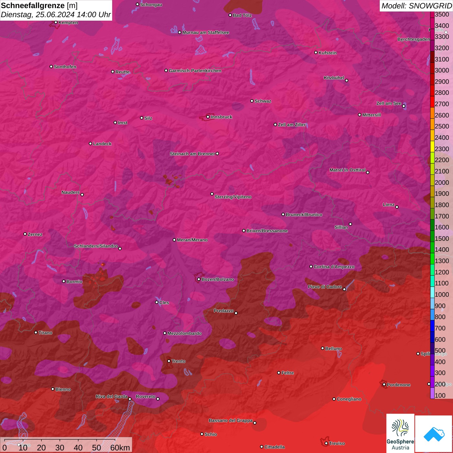Click the 'Riva del Garda' label
The height and width of the screenshot is (453, 453).
click(112, 396)
